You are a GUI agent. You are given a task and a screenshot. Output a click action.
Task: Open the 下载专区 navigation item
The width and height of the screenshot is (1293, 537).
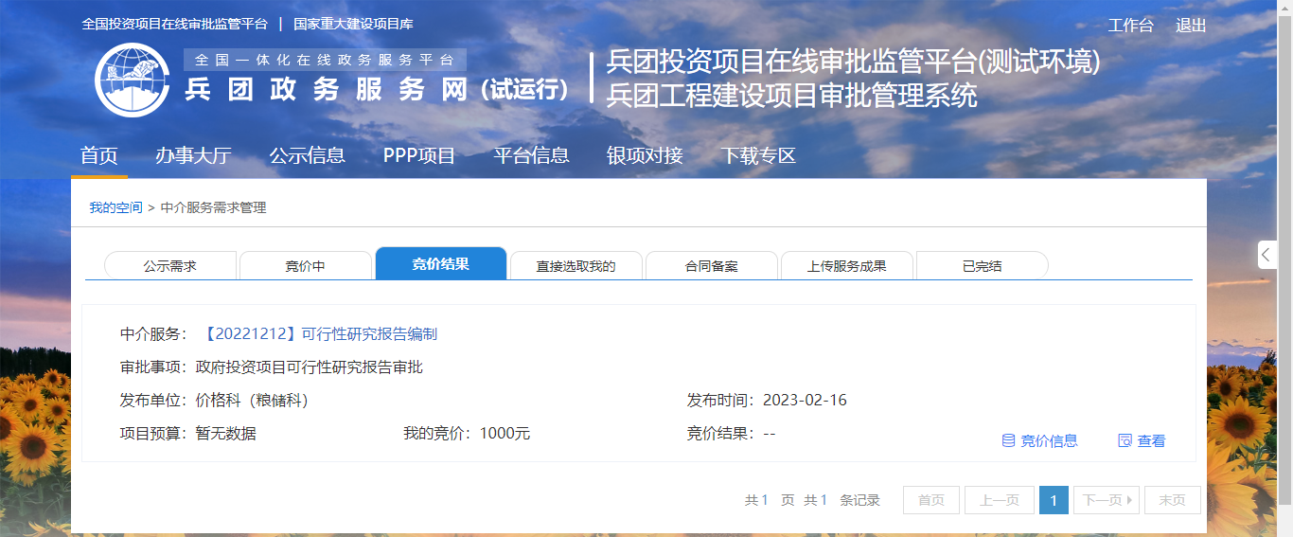[x=758, y=156]
